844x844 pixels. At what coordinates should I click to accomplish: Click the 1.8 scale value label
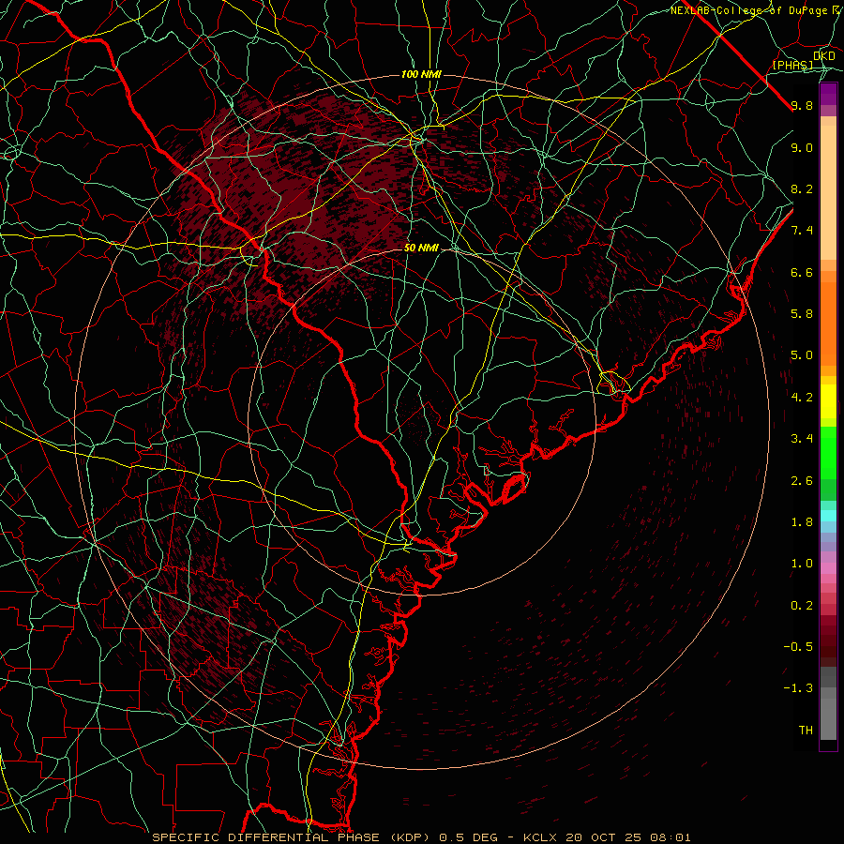pos(802,522)
